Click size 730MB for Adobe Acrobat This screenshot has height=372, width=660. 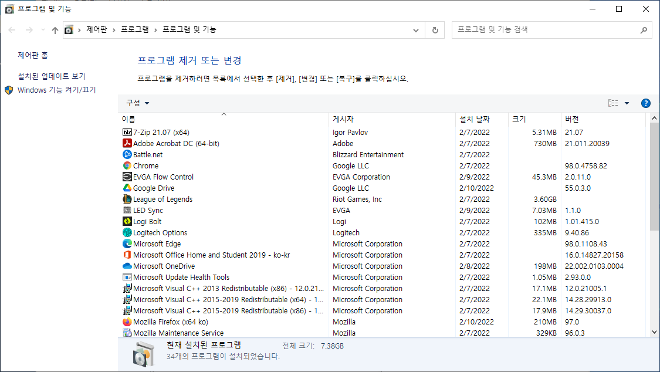[545, 144]
